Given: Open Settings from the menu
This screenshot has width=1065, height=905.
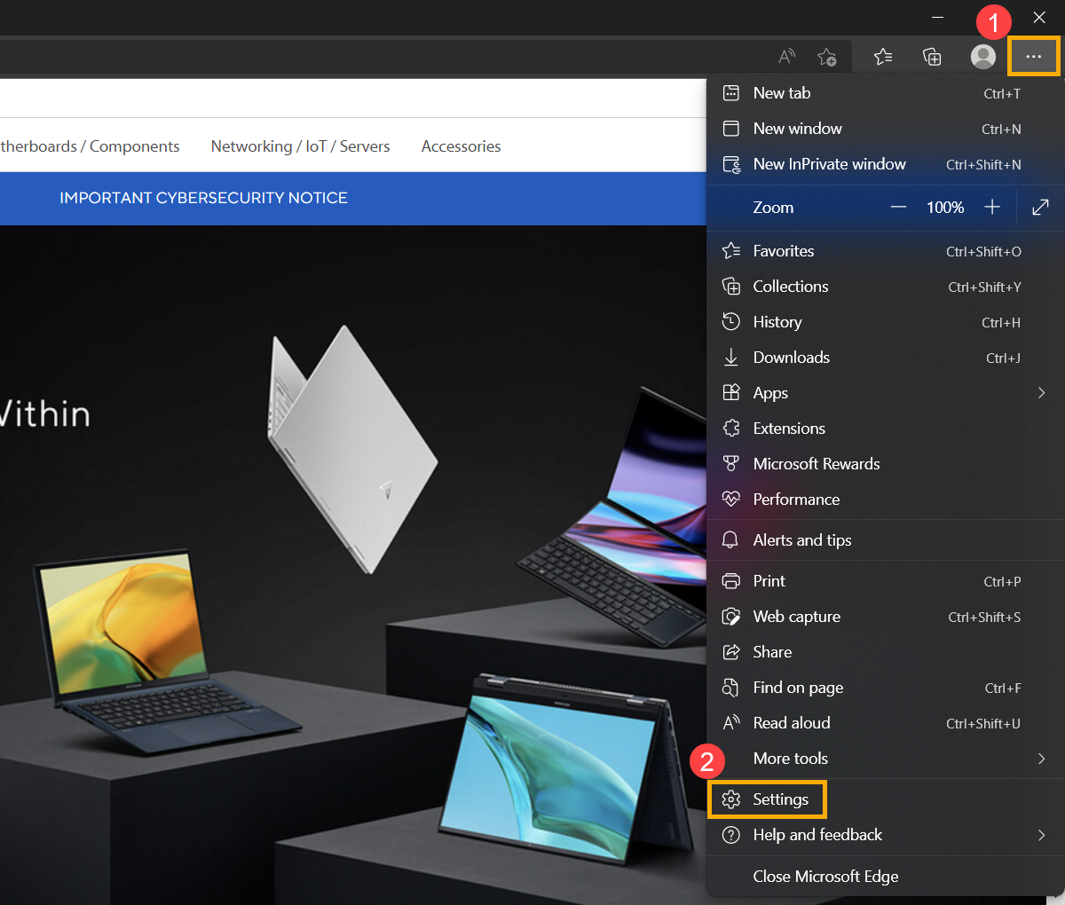Looking at the screenshot, I should [885, 799].
